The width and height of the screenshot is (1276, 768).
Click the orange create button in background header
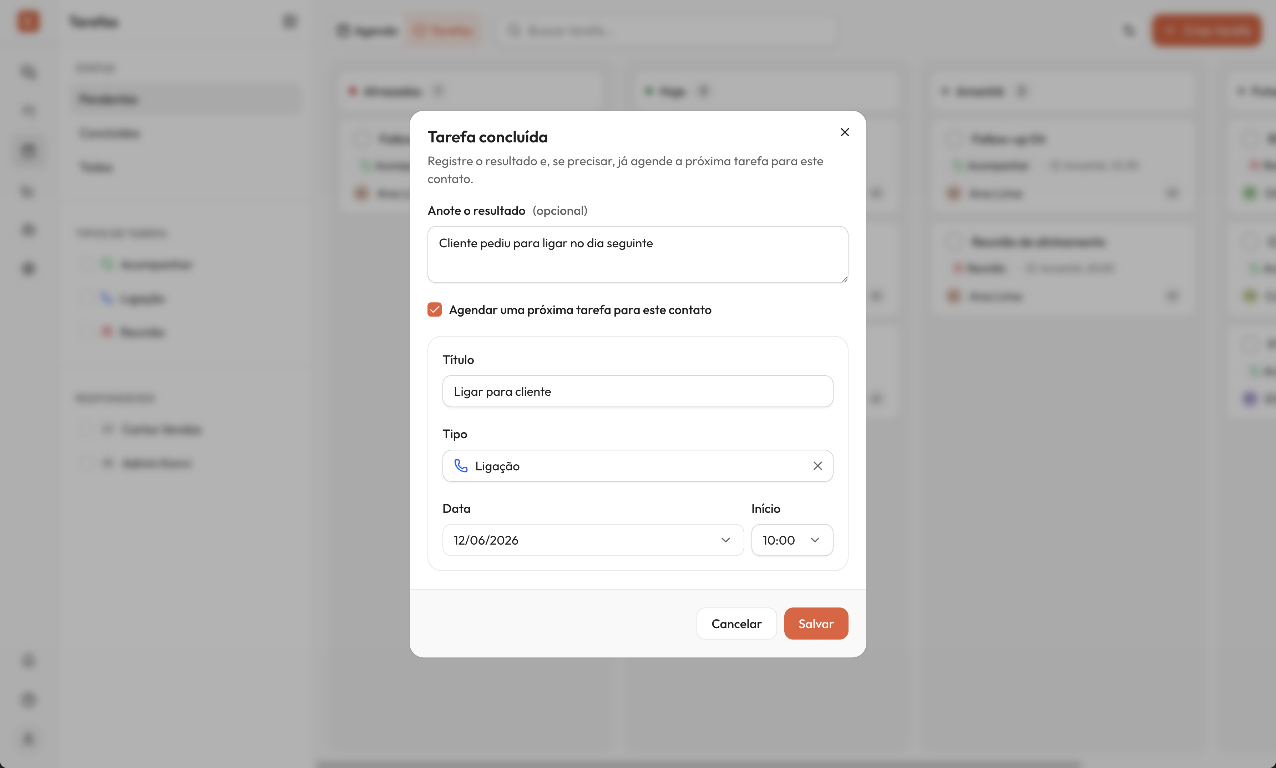coord(1207,31)
